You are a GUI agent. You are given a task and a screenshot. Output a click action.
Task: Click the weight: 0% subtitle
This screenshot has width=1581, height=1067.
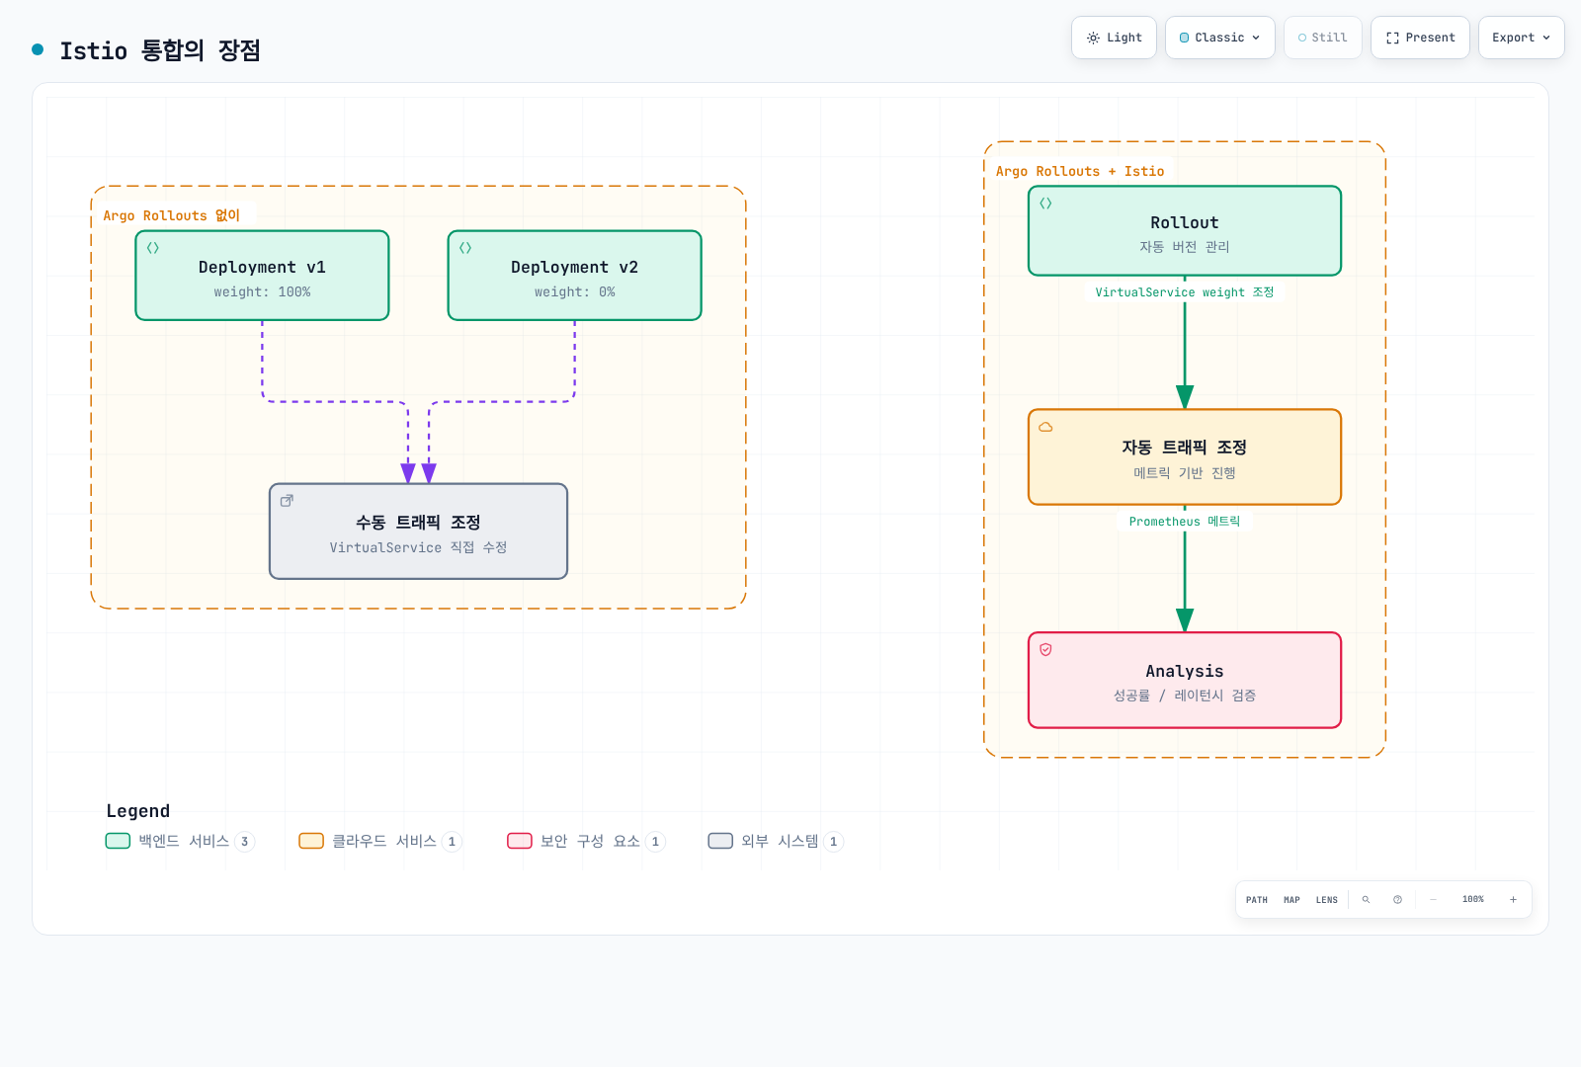coord(574,292)
